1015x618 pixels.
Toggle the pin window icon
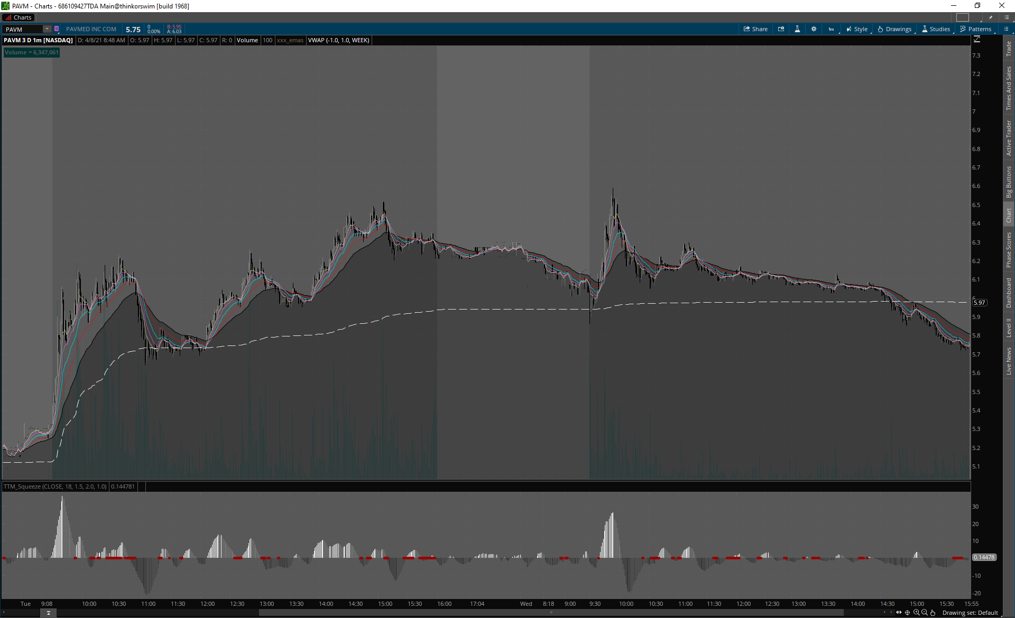[x=991, y=17]
